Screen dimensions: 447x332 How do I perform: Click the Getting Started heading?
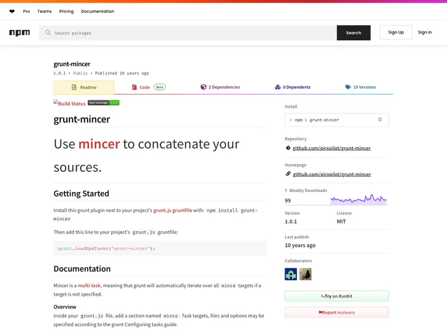click(x=81, y=193)
